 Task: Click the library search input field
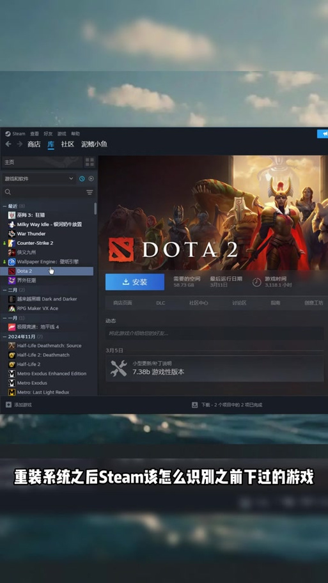point(49,192)
